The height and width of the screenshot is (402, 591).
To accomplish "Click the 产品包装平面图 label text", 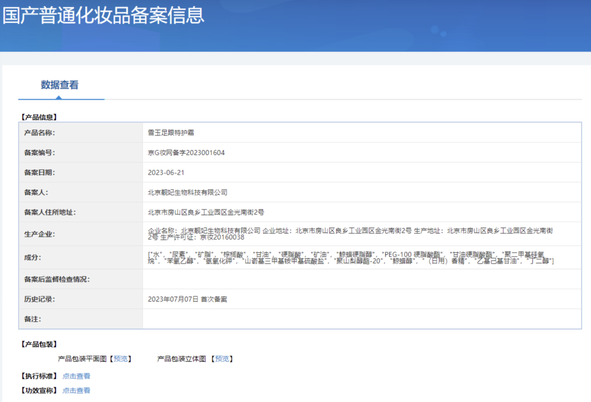I will [x=82, y=359].
